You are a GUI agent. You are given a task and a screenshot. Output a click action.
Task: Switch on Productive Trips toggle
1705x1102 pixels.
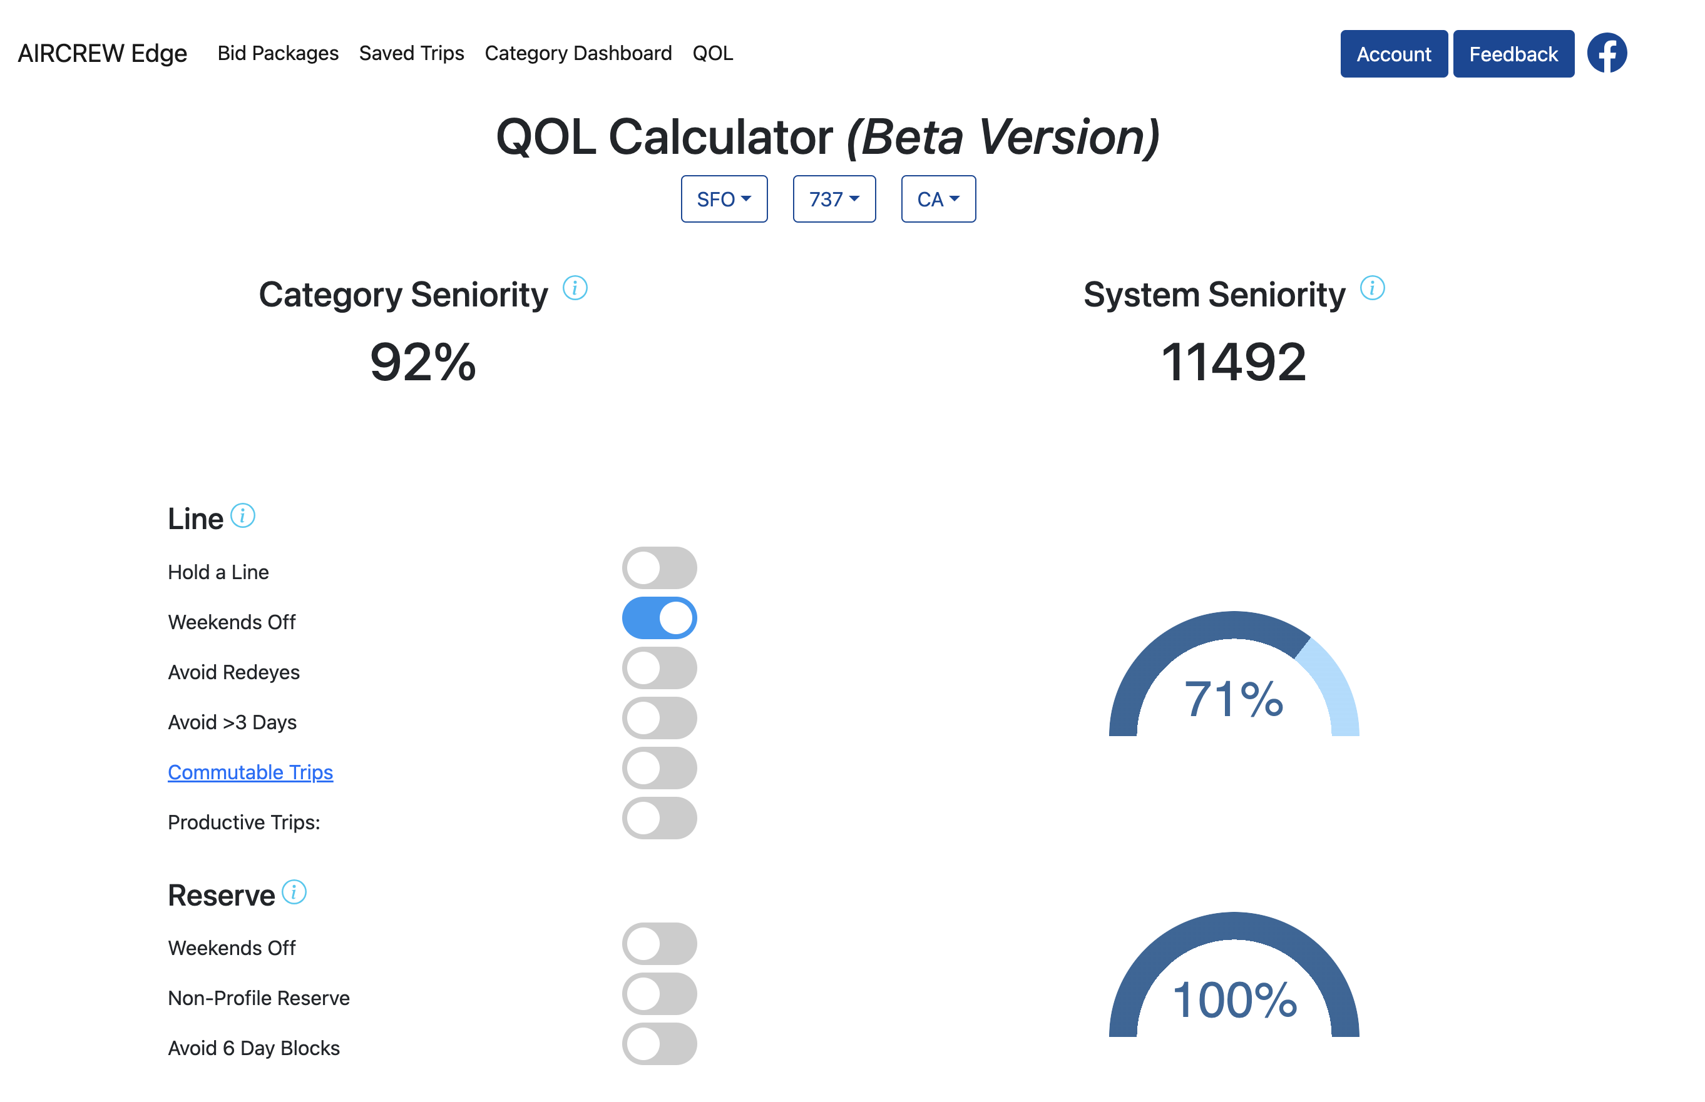point(659,819)
